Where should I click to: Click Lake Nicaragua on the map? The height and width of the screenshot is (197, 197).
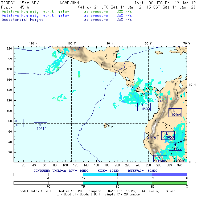(x=128, y=79)
